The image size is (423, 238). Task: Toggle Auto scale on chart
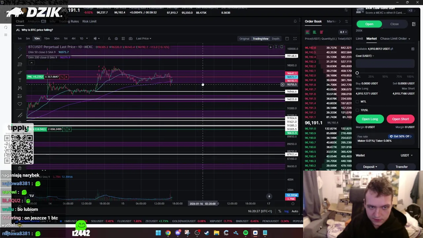coord(295,211)
